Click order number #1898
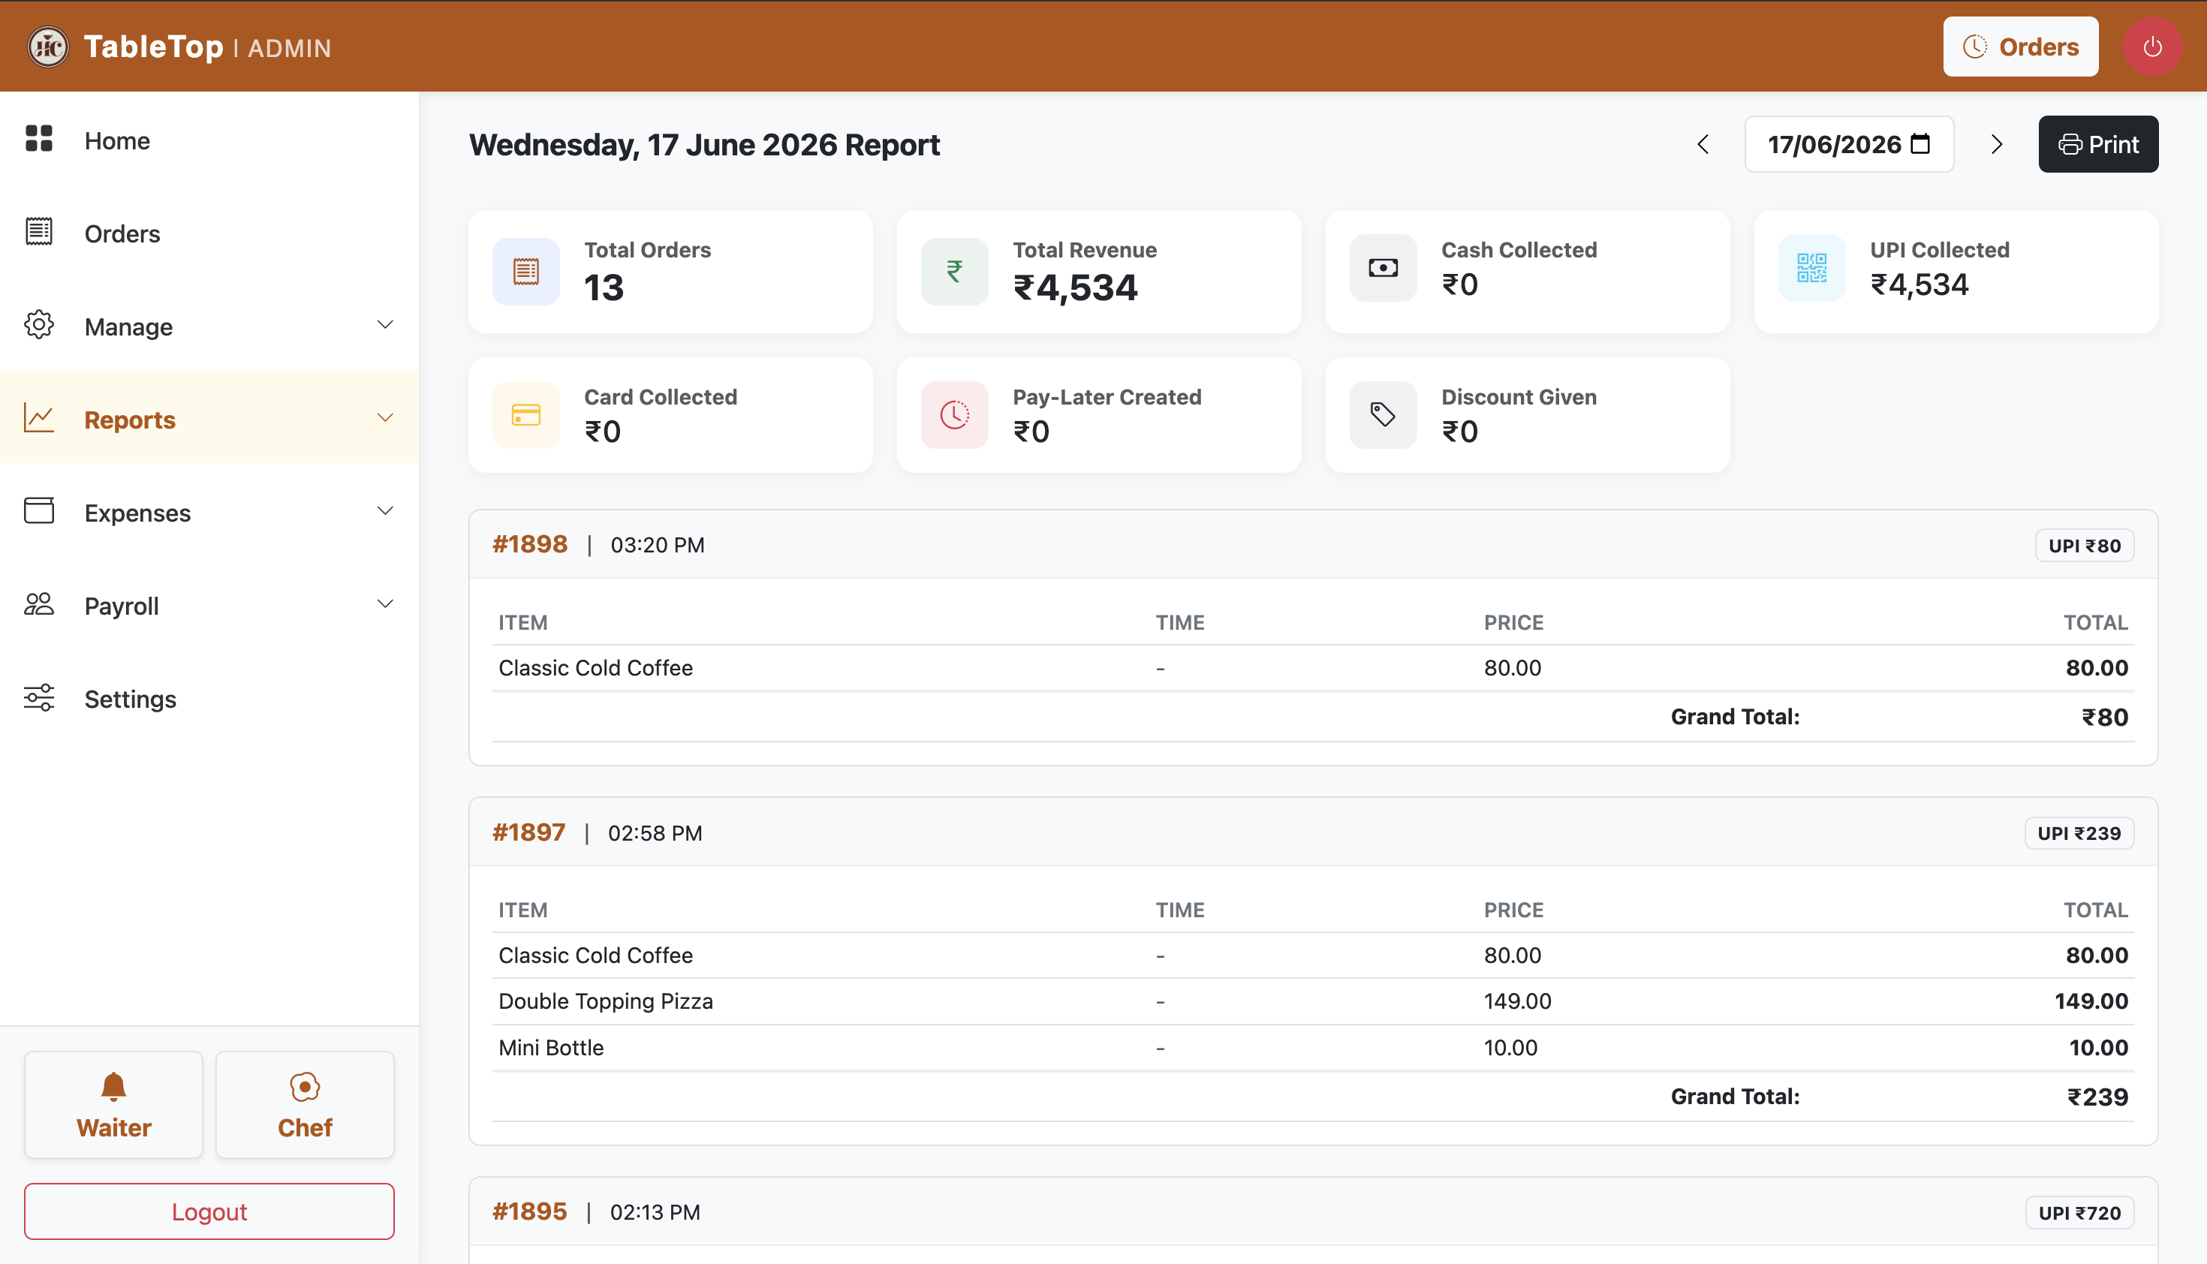The height and width of the screenshot is (1264, 2207). tap(530, 544)
